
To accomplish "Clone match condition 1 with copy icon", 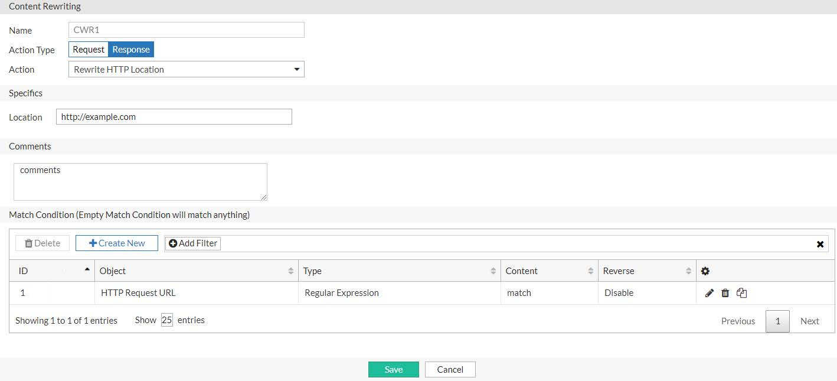I will point(741,292).
